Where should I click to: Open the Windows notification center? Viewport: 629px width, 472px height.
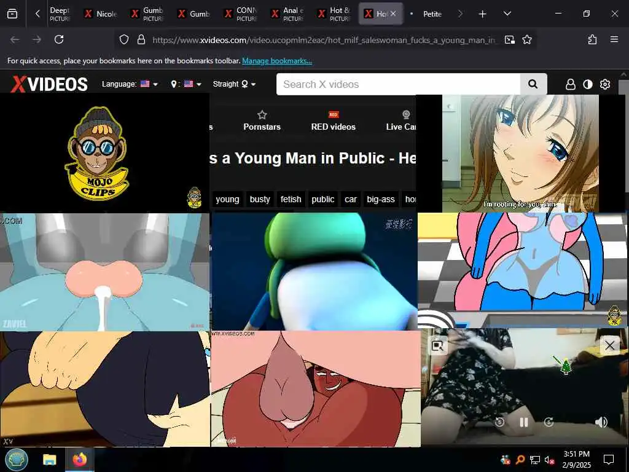[x=609, y=460]
